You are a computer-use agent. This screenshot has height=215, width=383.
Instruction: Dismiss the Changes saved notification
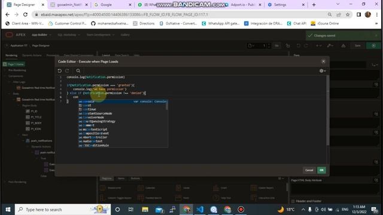pos(376,36)
